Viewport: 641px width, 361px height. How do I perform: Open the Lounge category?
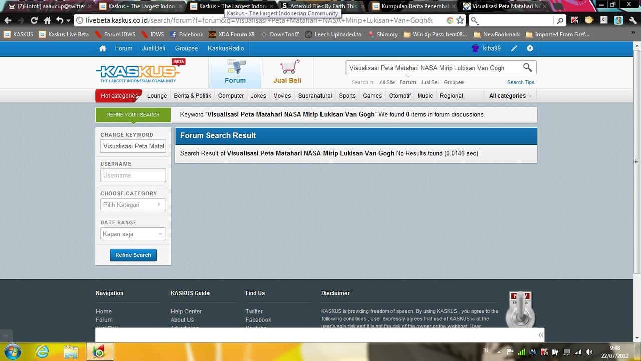click(x=157, y=96)
